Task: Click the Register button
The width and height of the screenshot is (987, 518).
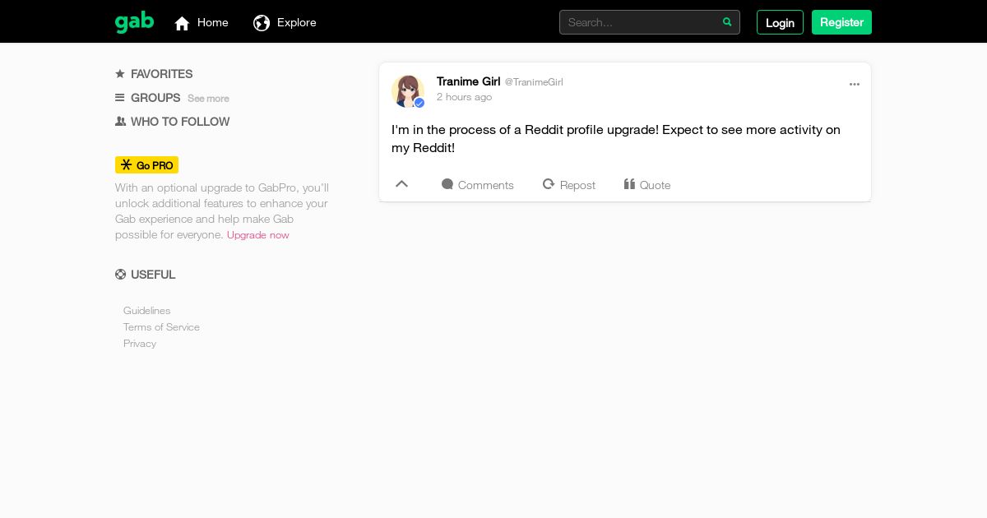Action: (841, 22)
